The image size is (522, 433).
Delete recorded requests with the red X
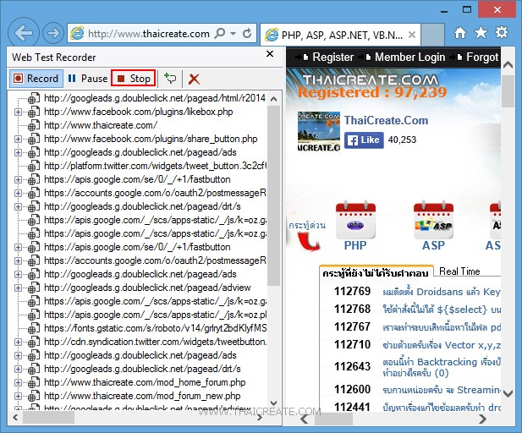(194, 79)
